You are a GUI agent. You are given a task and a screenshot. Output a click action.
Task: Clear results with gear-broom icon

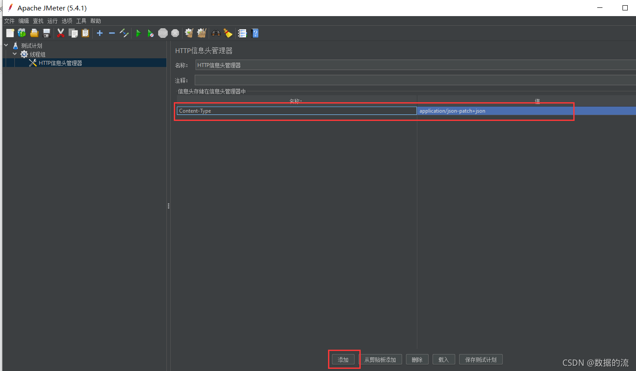click(189, 33)
